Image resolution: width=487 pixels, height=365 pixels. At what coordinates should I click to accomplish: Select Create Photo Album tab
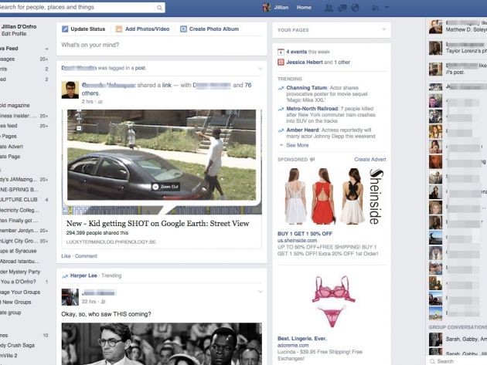214,29
